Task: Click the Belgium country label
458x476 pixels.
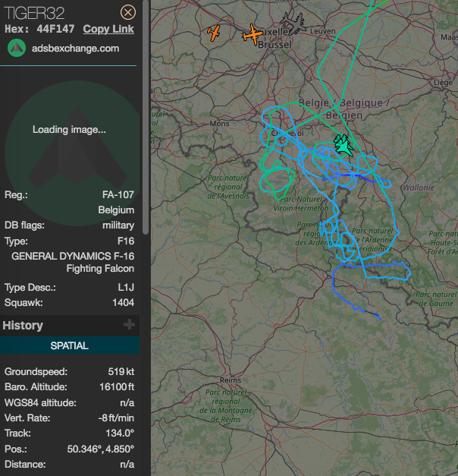Action: [x=116, y=210]
